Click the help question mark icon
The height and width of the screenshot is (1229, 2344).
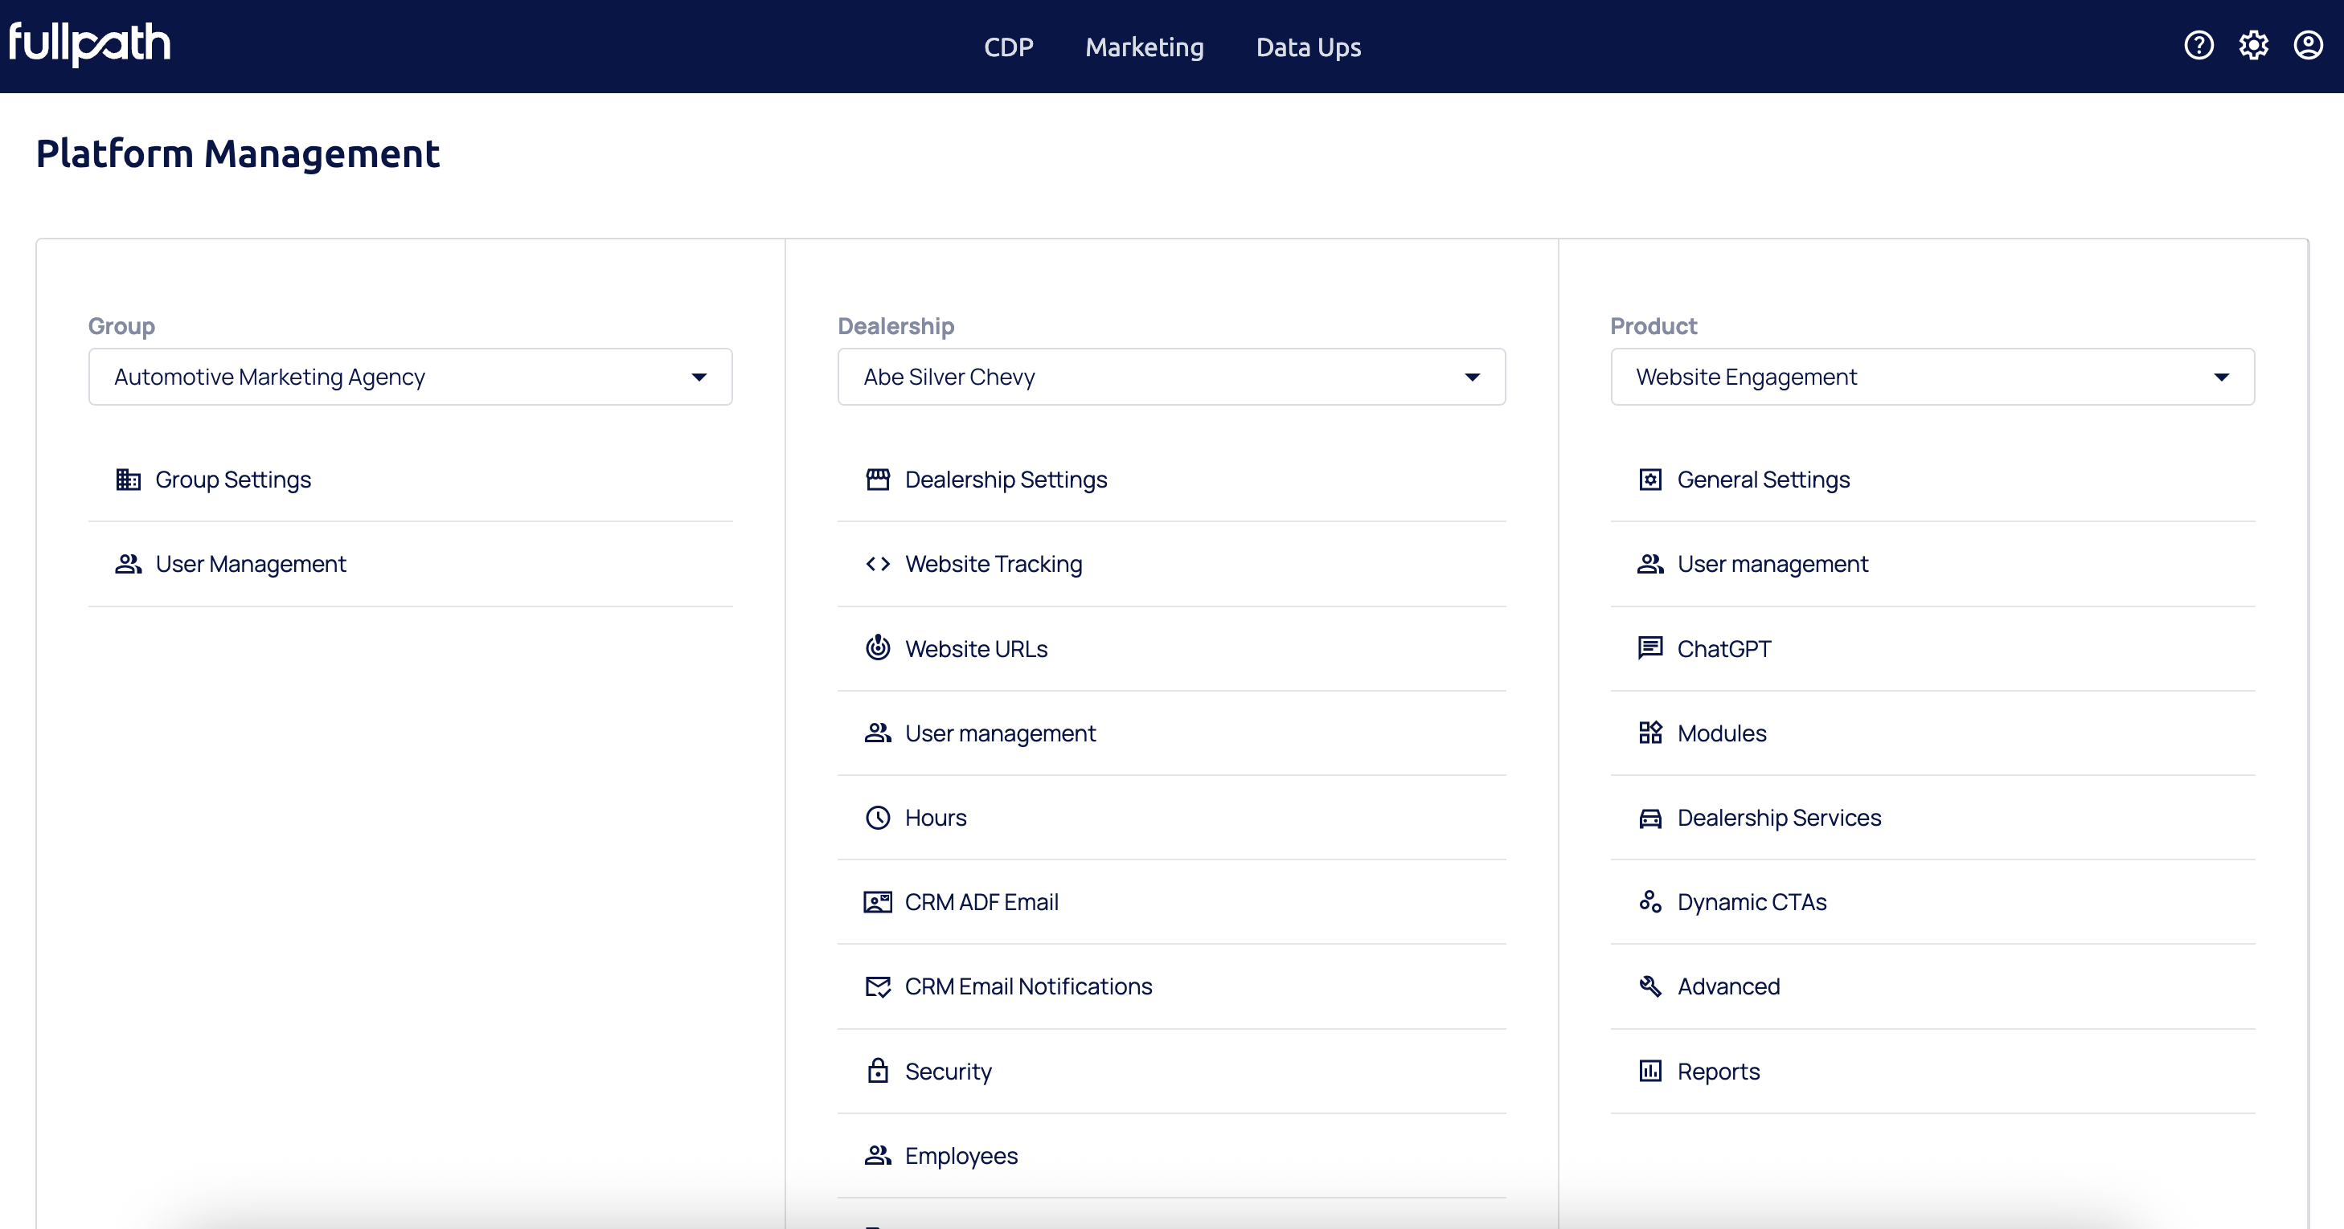coord(2199,46)
